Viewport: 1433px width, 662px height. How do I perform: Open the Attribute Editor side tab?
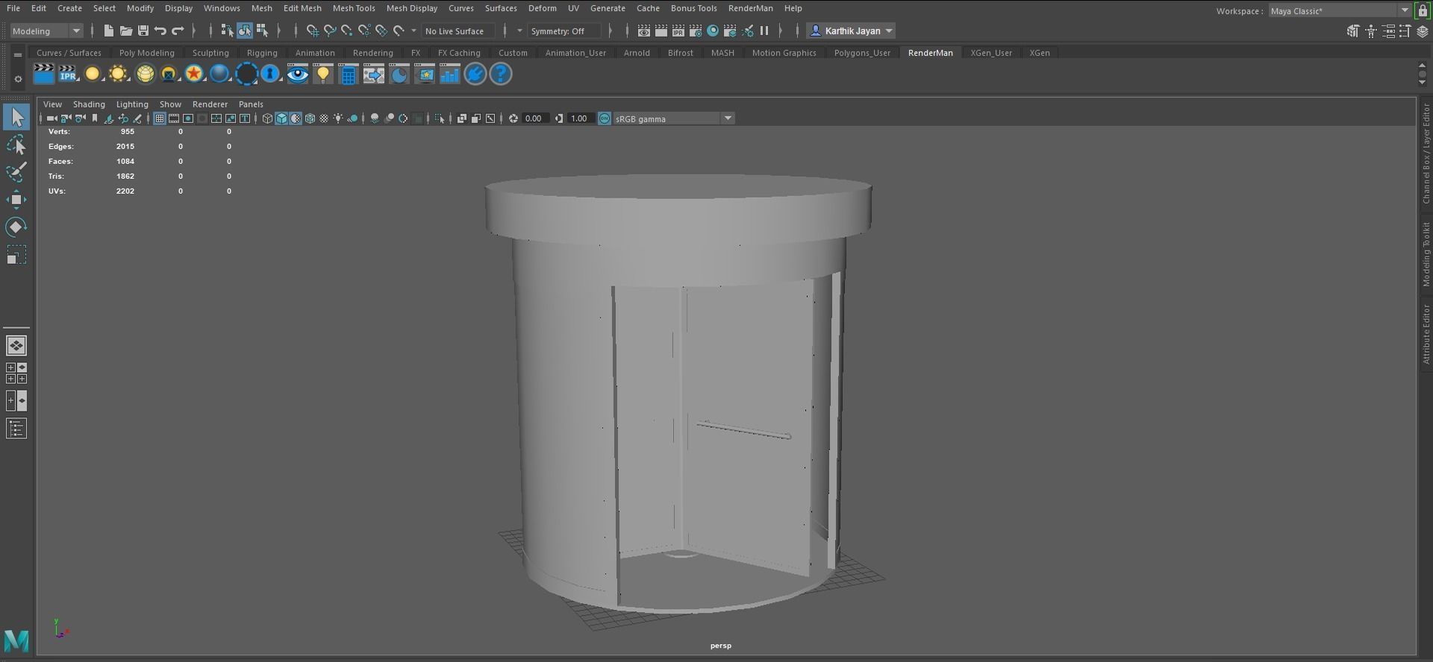1426,333
